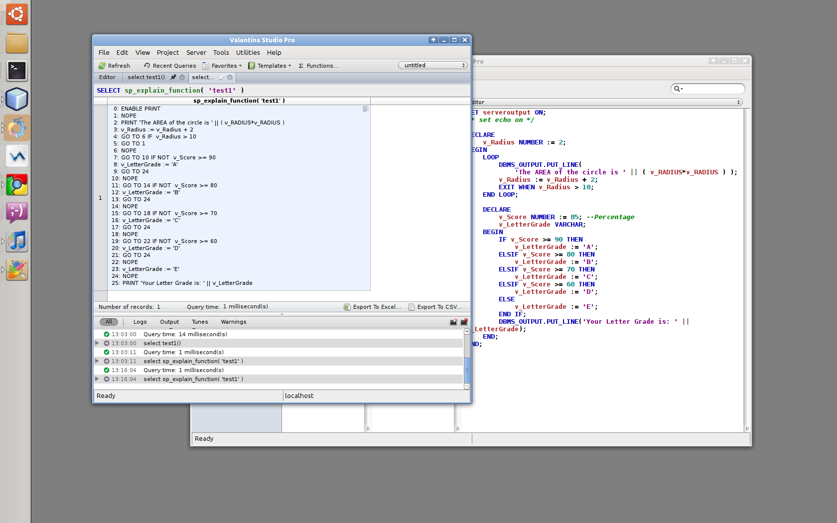Open the Recent Queries clock icon
The width and height of the screenshot is (837, 523).
tap(147, 66)
